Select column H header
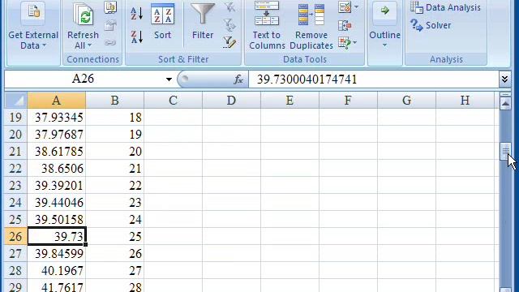The height and width of the screenshot is (292, 519). (x=465, y=101)
